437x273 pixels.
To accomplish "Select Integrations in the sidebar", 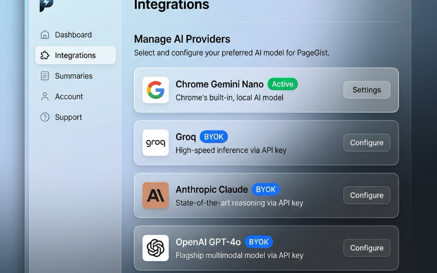I will click(75, 55).
